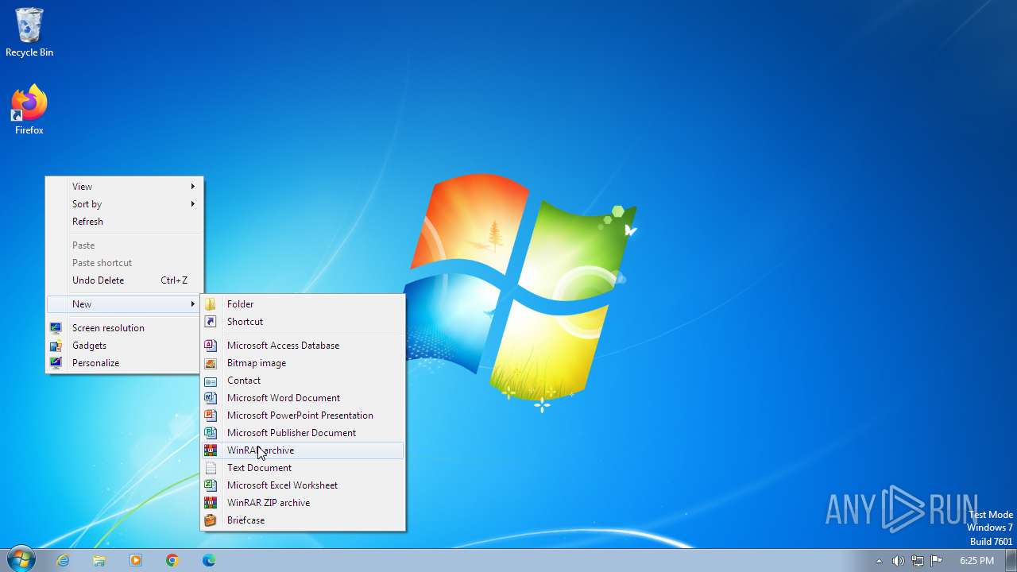This screenshot has width=1017, height=572.
Task: Click the Gadgets icon in context menu
Action: coord(56,346)
